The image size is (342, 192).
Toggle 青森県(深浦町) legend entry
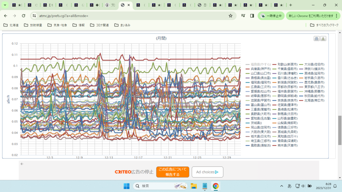click(285, 141)
